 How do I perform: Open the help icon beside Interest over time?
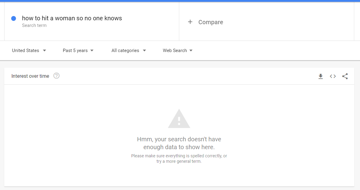tap(57, 76)
